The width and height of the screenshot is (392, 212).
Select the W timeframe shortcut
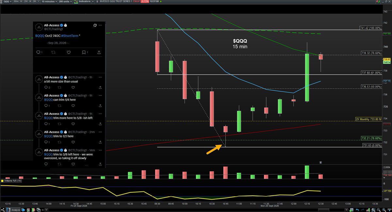pos(21,2)
